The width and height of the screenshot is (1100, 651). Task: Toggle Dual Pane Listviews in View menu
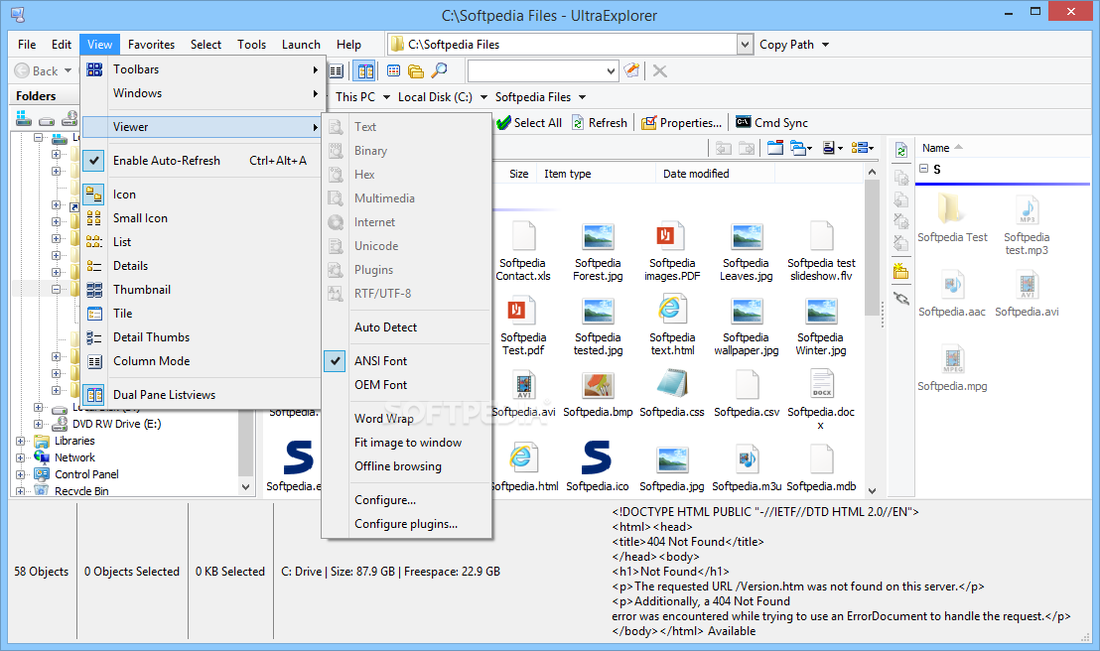pos(202,394)
